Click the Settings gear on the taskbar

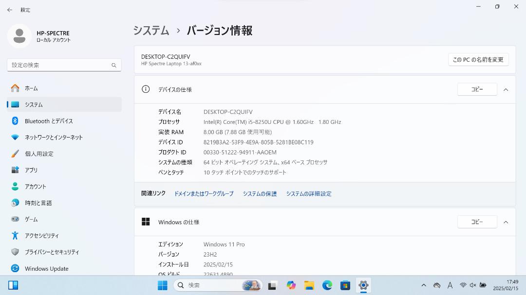363,285
